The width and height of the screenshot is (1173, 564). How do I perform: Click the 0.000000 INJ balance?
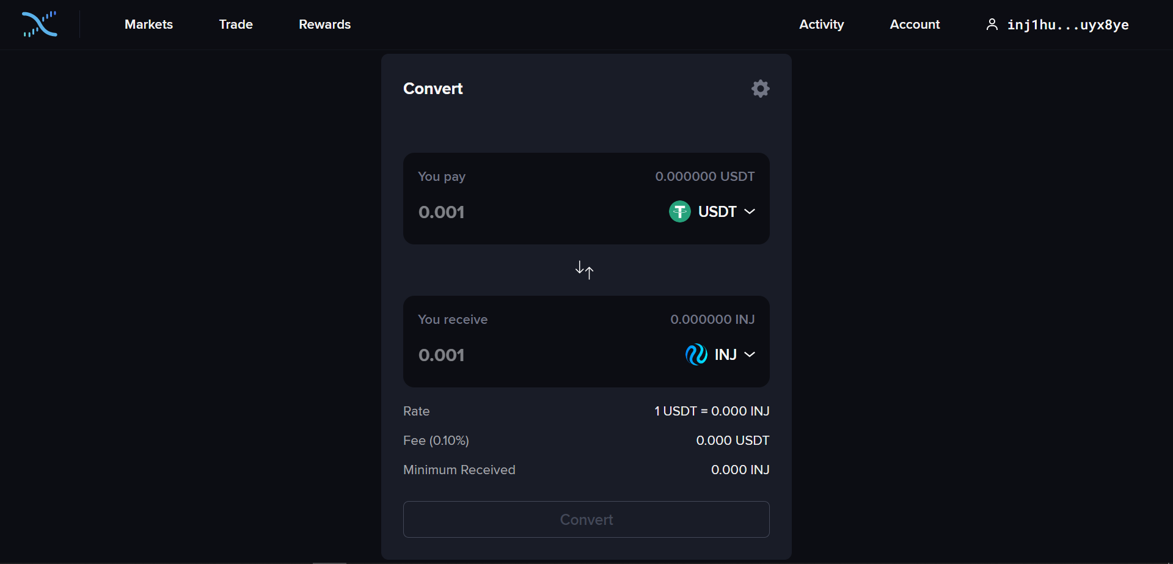coord(712,320)
